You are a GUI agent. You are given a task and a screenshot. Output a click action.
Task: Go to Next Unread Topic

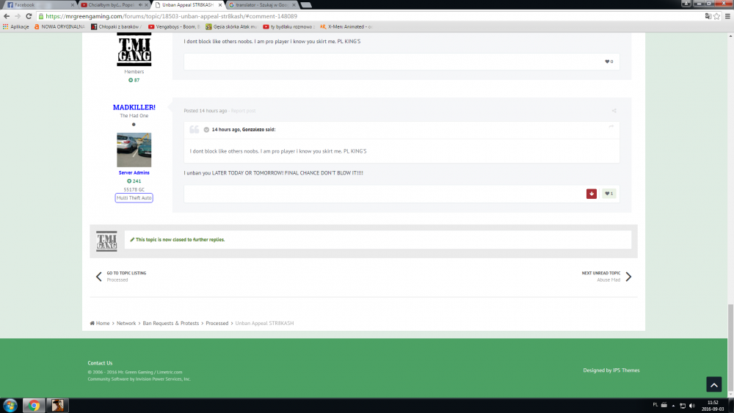(601, 273)
